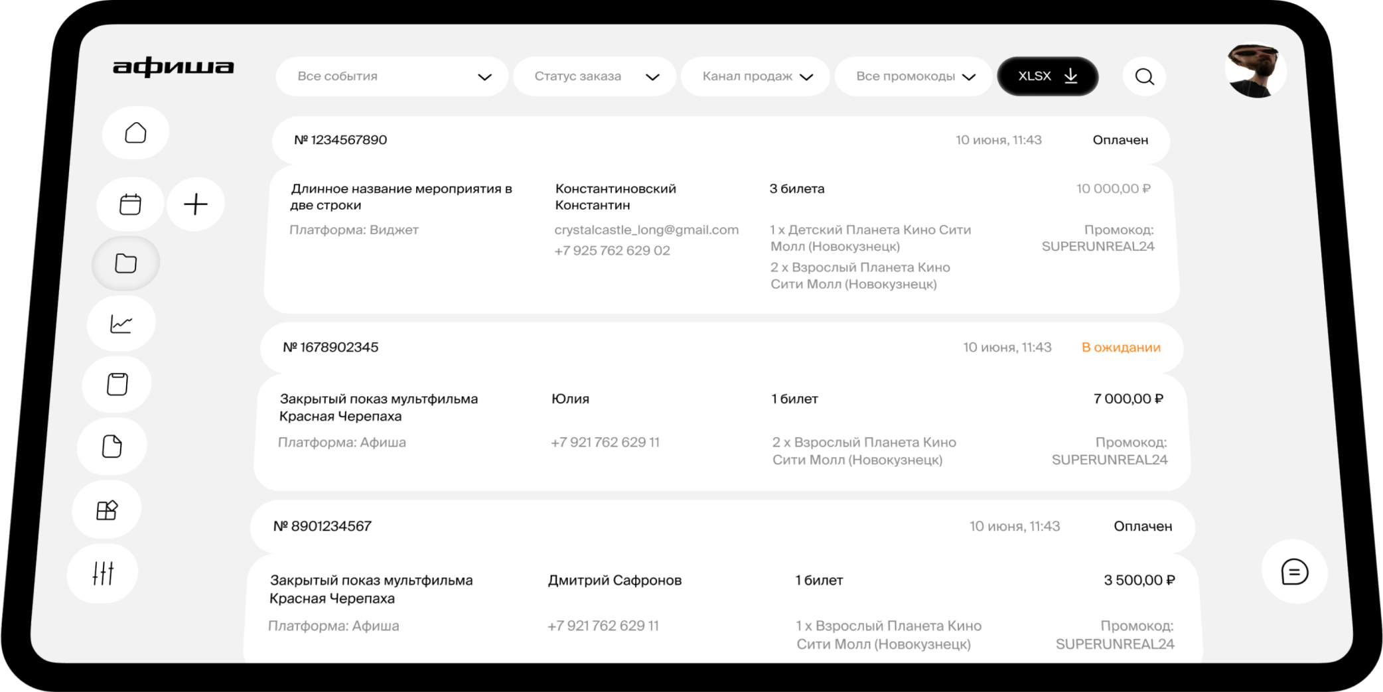Select the folder orders icon

click(125, 263)
